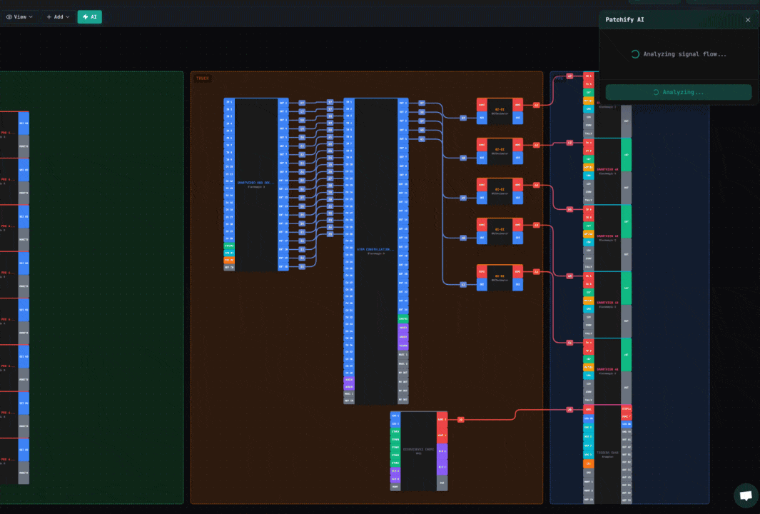Screen dimensions: 760x514
Task: Open the Add dropdown menu
Action: [x=59, y=17]
